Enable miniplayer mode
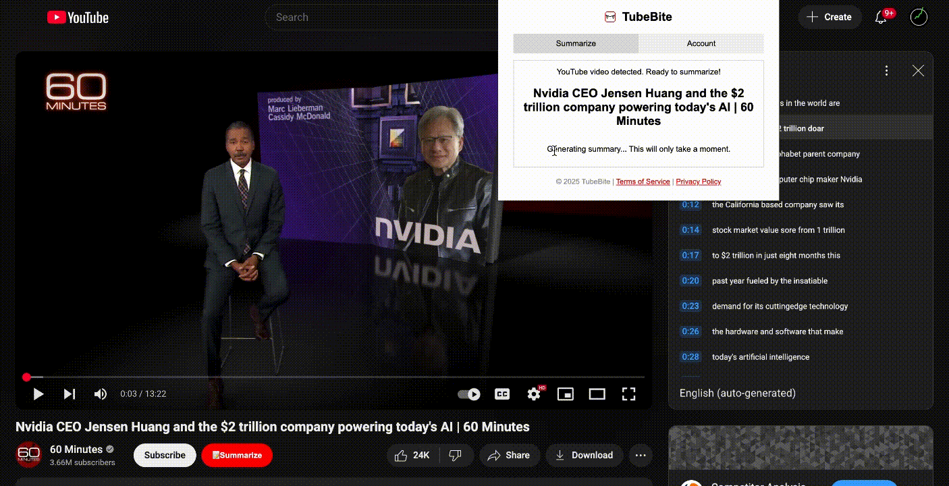Viewport: 949px width, 486px height. (x=566, y=394)
